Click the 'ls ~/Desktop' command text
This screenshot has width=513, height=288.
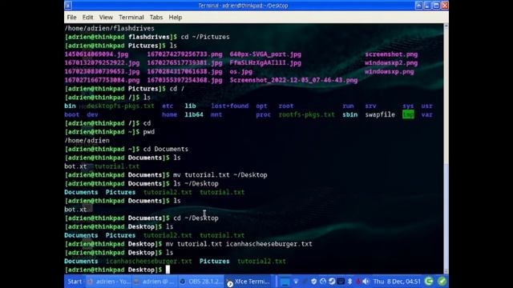pyautogui.click(x=196, y=183)
